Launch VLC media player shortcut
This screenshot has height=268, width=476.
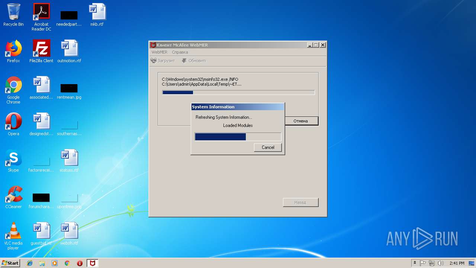pyautogui.click(x=13, y=236)
